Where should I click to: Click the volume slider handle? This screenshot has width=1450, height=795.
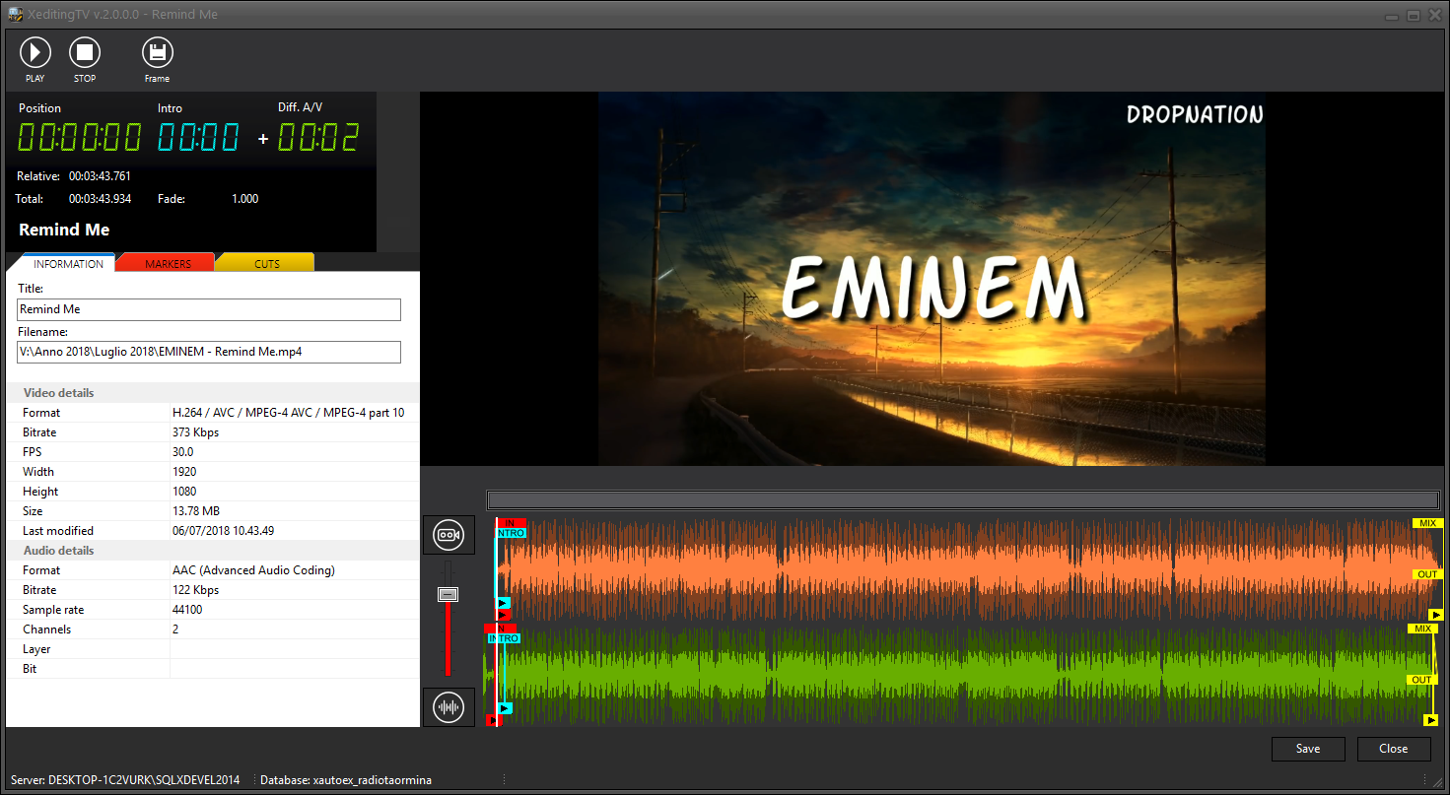pyautogui.click(x=448, y=594)
